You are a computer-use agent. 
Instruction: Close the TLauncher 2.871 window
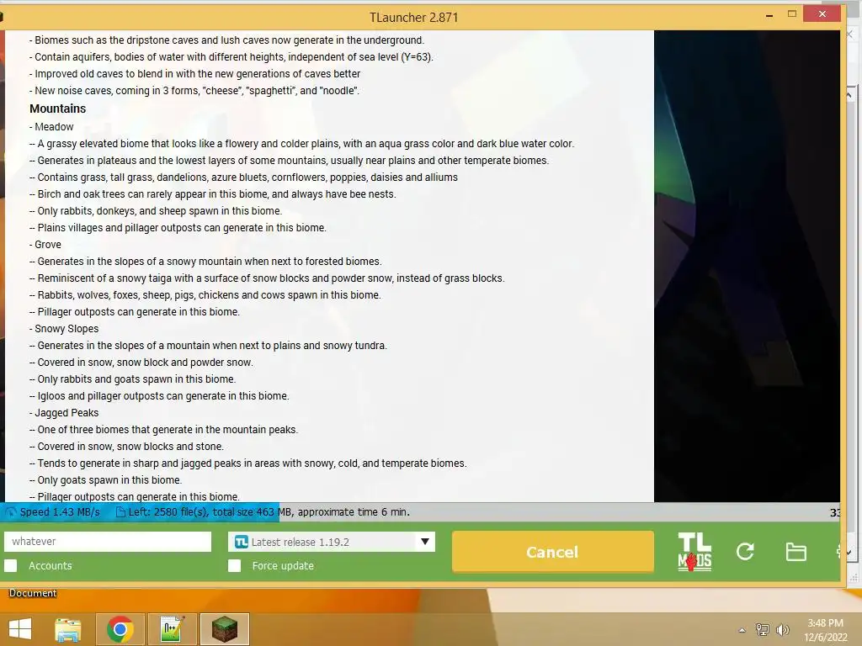pos(822,13)
